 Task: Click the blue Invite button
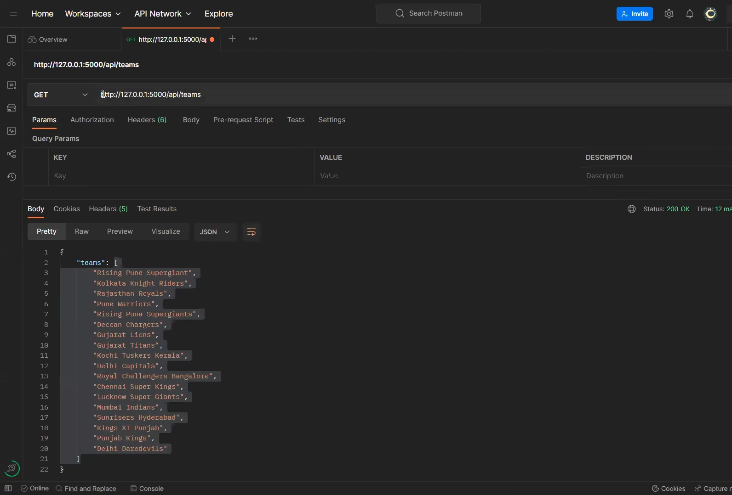click(x=635, y=14)
